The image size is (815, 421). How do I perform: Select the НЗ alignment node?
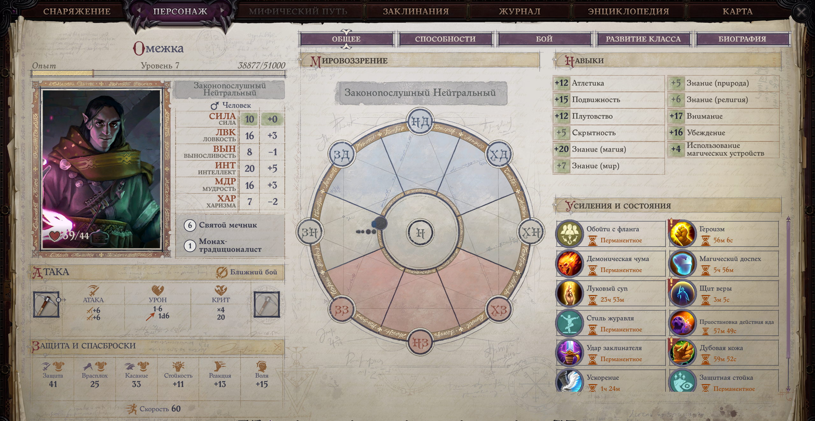[420, 342]
